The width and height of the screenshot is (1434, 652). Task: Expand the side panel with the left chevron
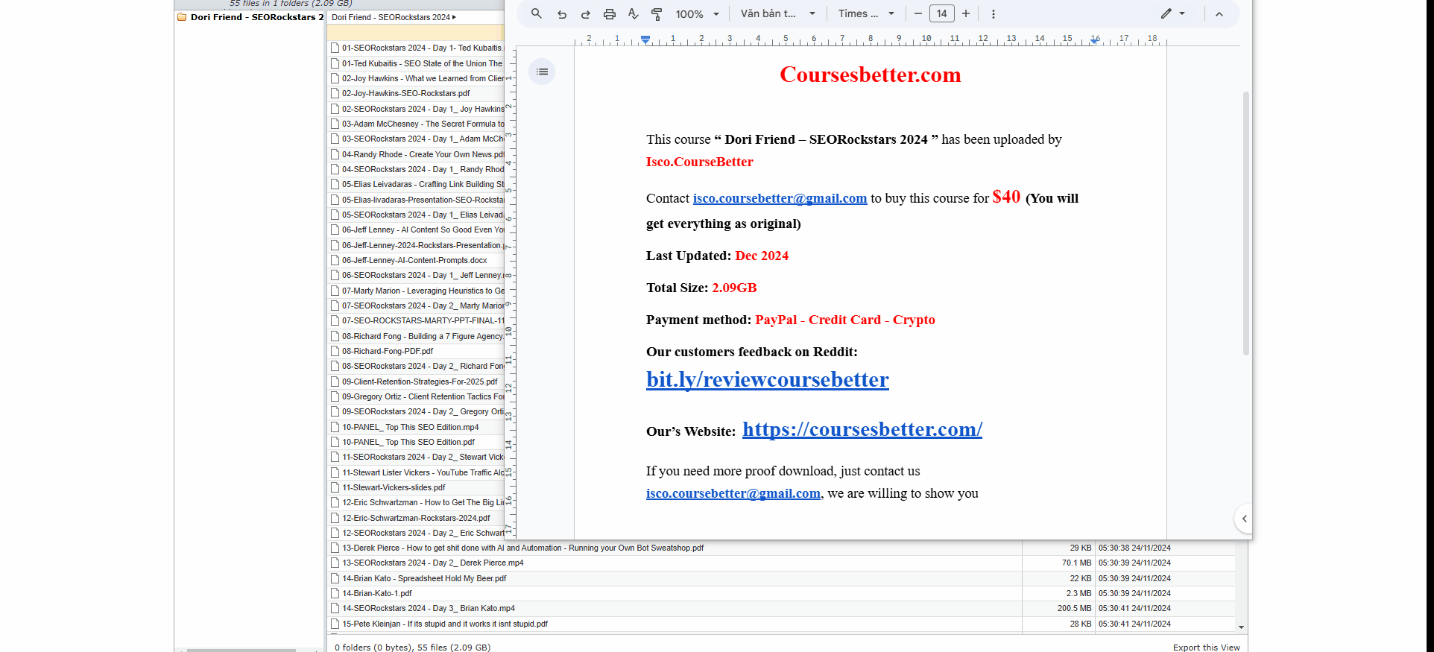pos(1244,519)
